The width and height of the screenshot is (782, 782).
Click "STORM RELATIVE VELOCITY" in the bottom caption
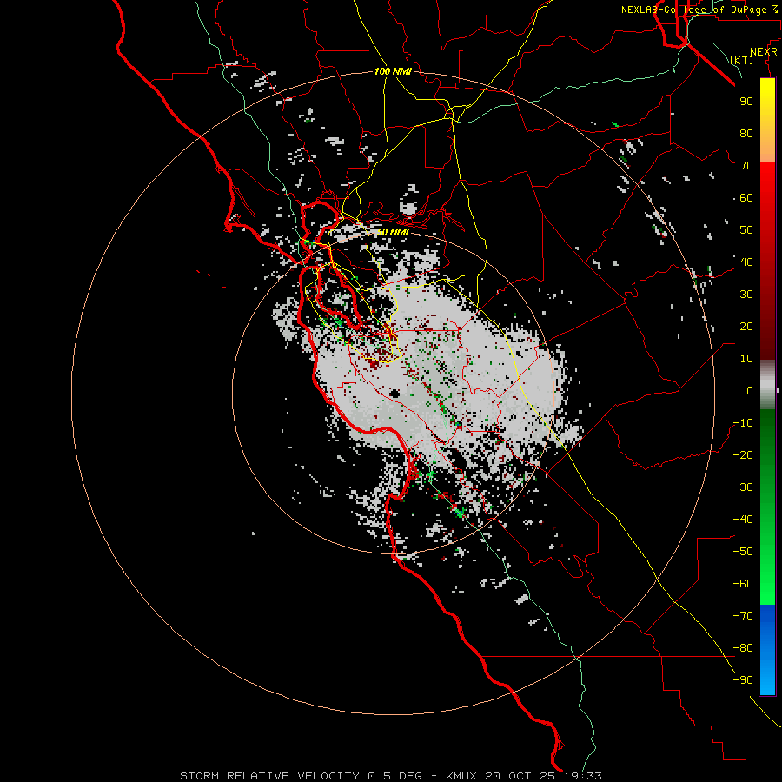click(x=270, y=776)
